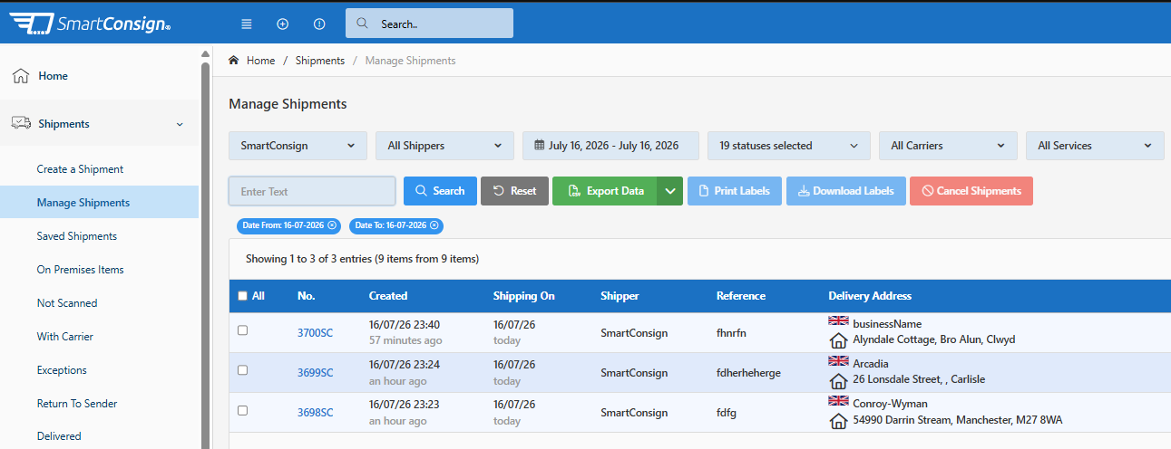Screen dimensions: 1171x449
Task: Tick the checkbox for shipment 3700SC
Action: tap(242, 330)
